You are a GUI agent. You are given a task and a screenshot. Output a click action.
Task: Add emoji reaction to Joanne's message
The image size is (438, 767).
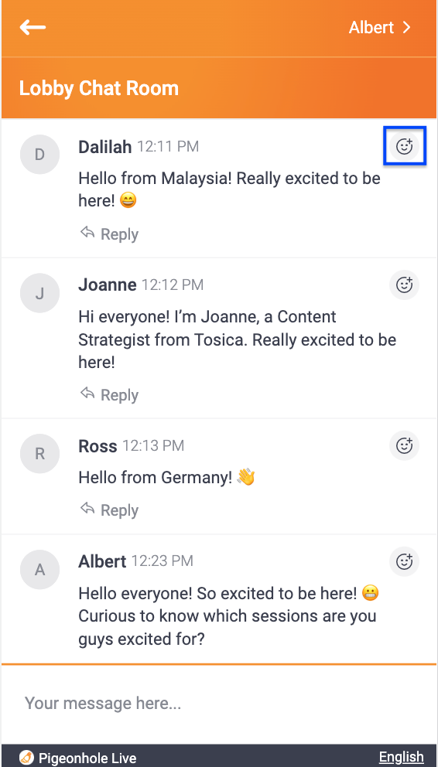404,285
